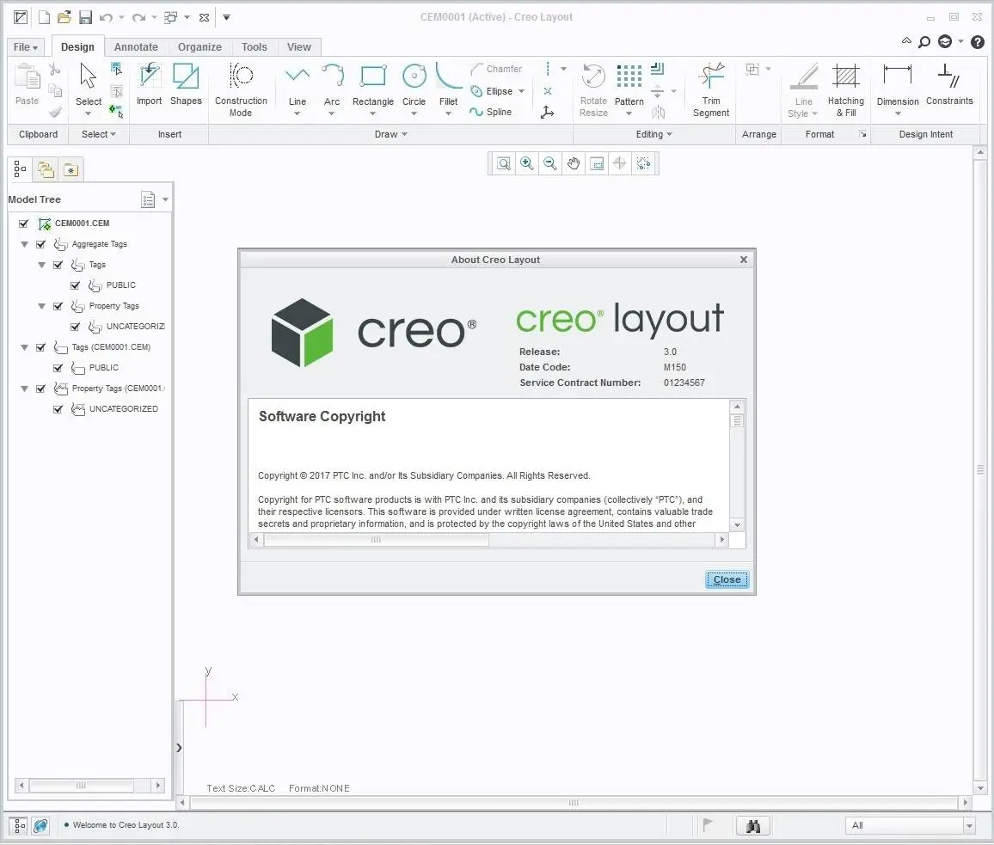Click the Chamfer tool button

click(x=496, y=69)
